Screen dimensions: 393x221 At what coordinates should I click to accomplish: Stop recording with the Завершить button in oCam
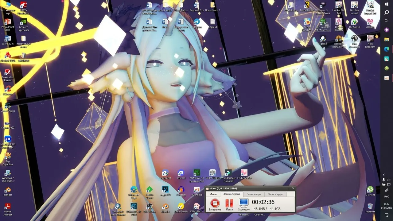[215, 204]
